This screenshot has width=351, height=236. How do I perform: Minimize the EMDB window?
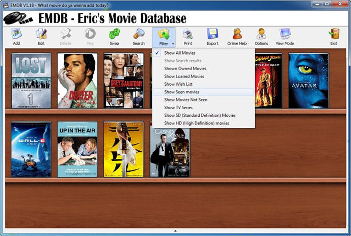coord(317,4)
